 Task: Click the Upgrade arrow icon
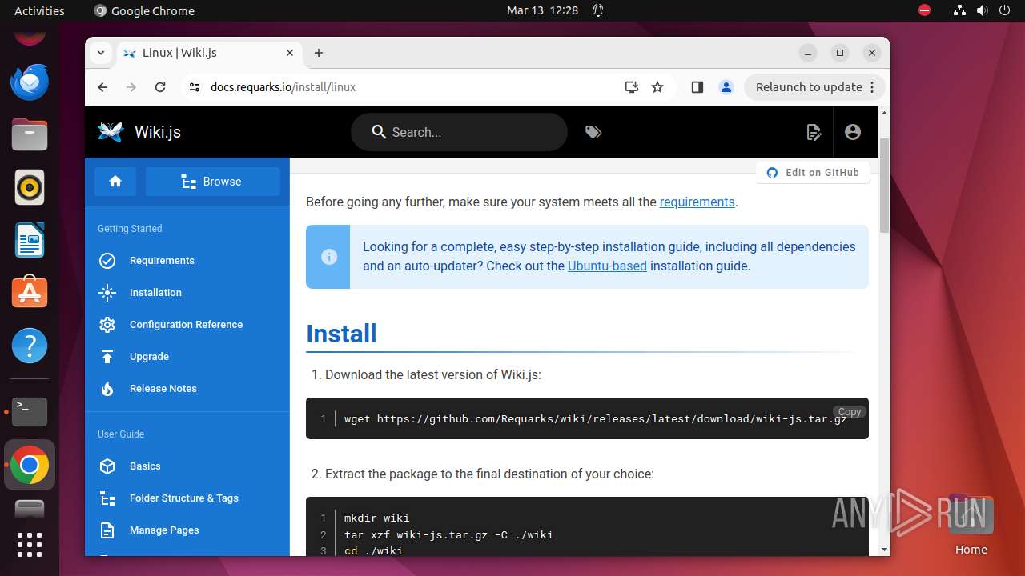point(107,357)
